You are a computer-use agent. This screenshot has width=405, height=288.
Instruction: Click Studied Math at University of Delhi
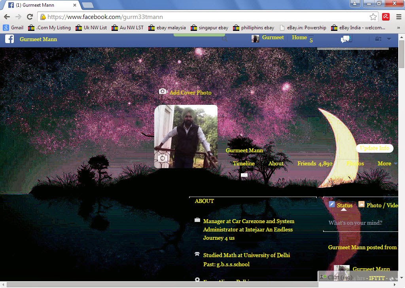tap(246, 255)
